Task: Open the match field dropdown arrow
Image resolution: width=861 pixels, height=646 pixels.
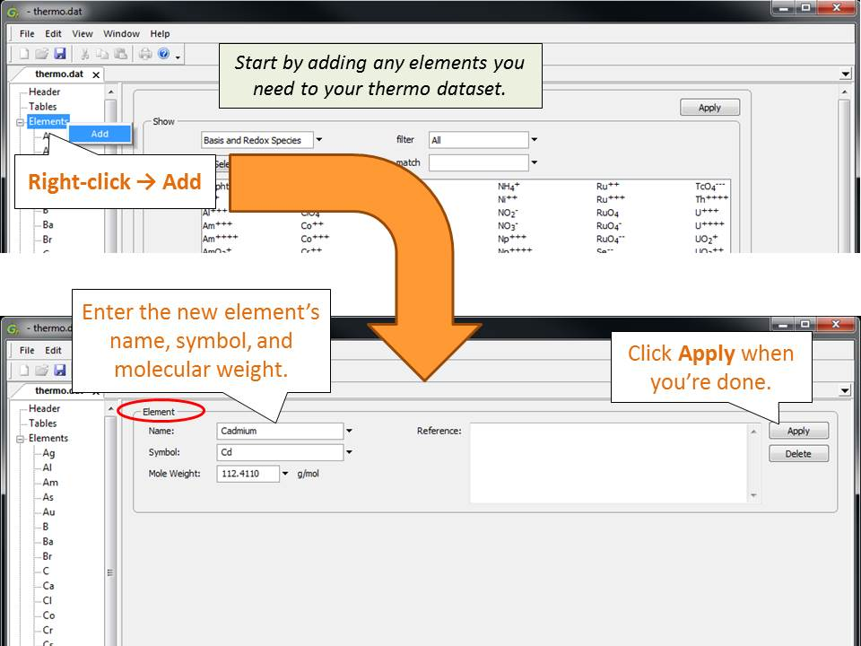Action: [535, 162]
